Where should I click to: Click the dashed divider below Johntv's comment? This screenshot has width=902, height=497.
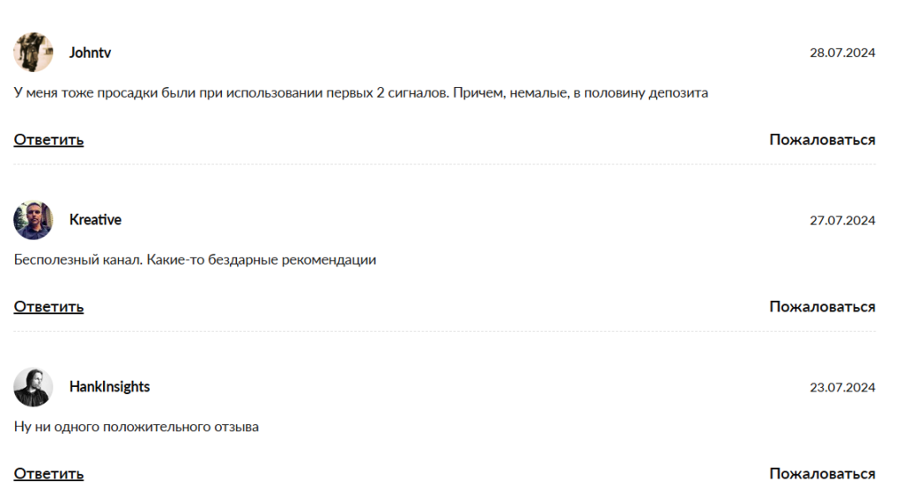[x=445, y=164]
